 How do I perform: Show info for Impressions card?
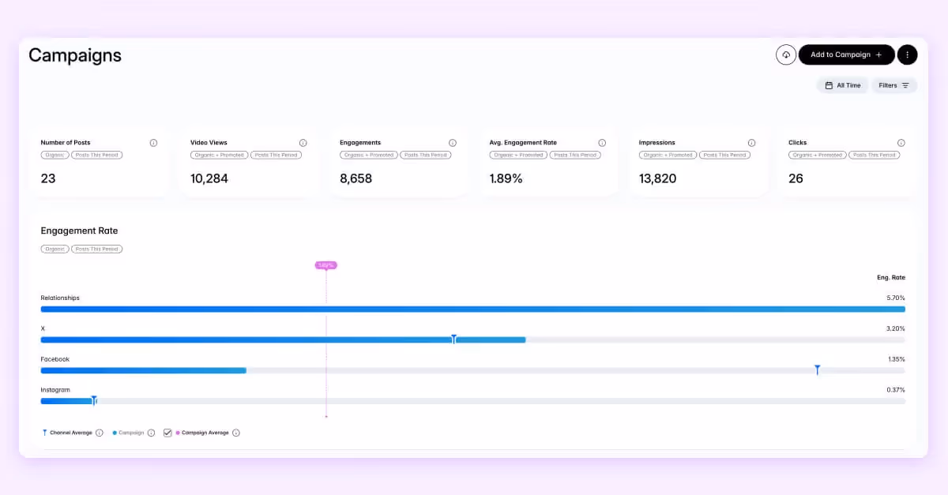tap(751, 143)
